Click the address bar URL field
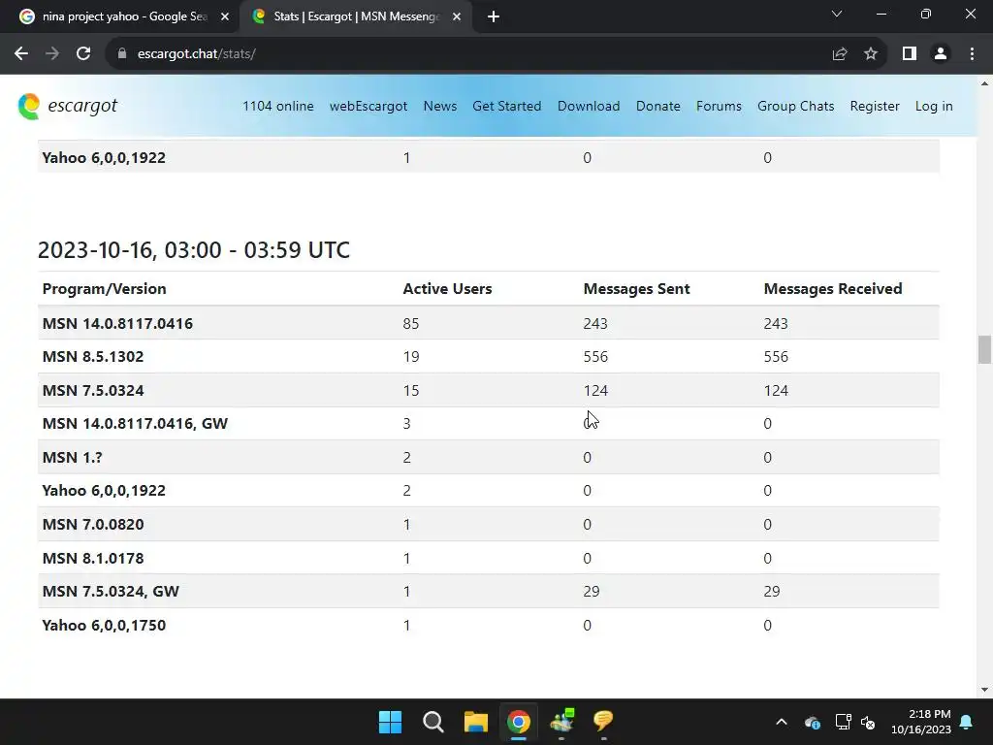This screenshot has width=993, height=745. (x=468, y=54)
